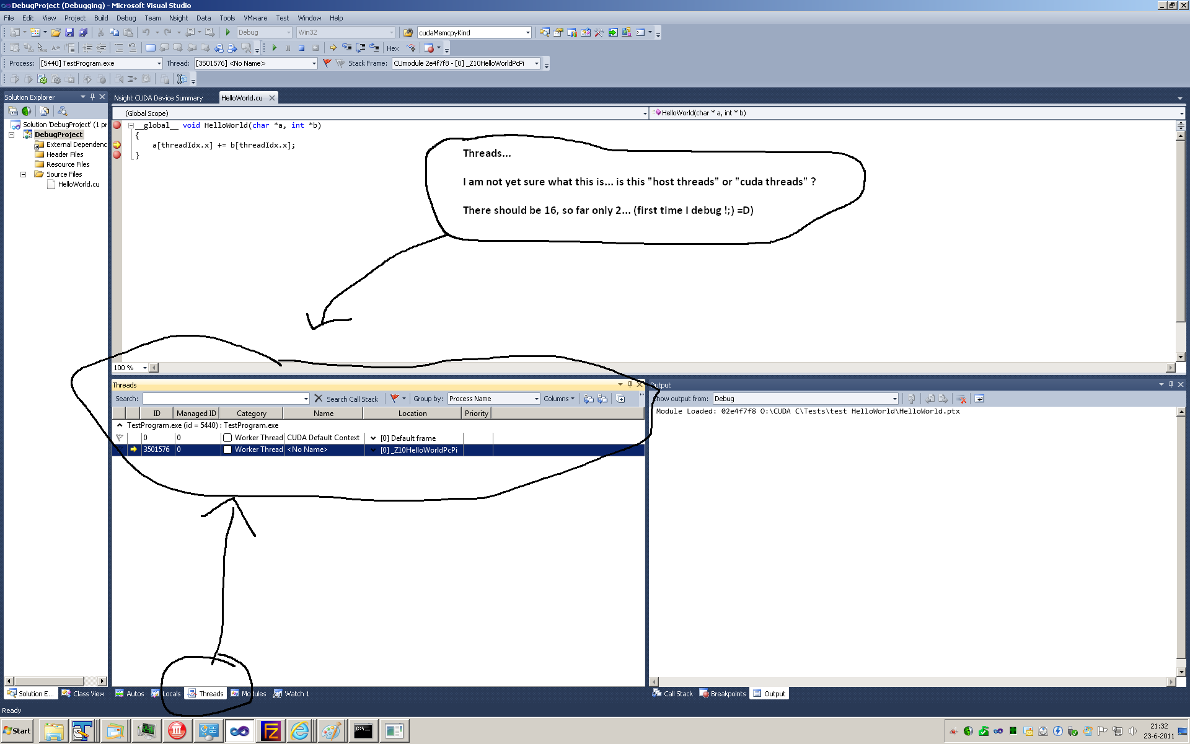Image resolution: width=1190 pixels, height=744 pixels.
Task: Collapse the DebugProject tree node
Action: [x=11, y=135]
